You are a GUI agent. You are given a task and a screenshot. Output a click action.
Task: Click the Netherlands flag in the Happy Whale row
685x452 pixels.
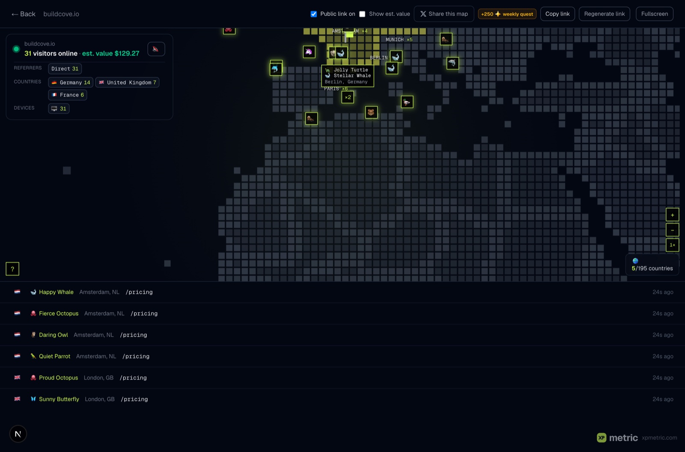coord(17,292)
